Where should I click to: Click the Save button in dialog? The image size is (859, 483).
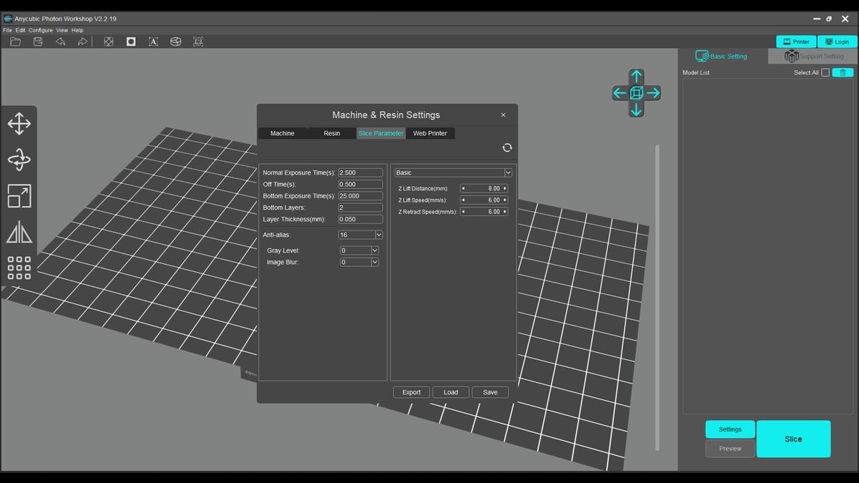[x=490, y=392]
